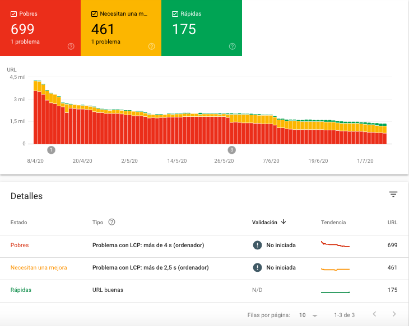Select the yellow card count 461
The image size is (409, 326).
pyautogui.click(x=103, y=29)
